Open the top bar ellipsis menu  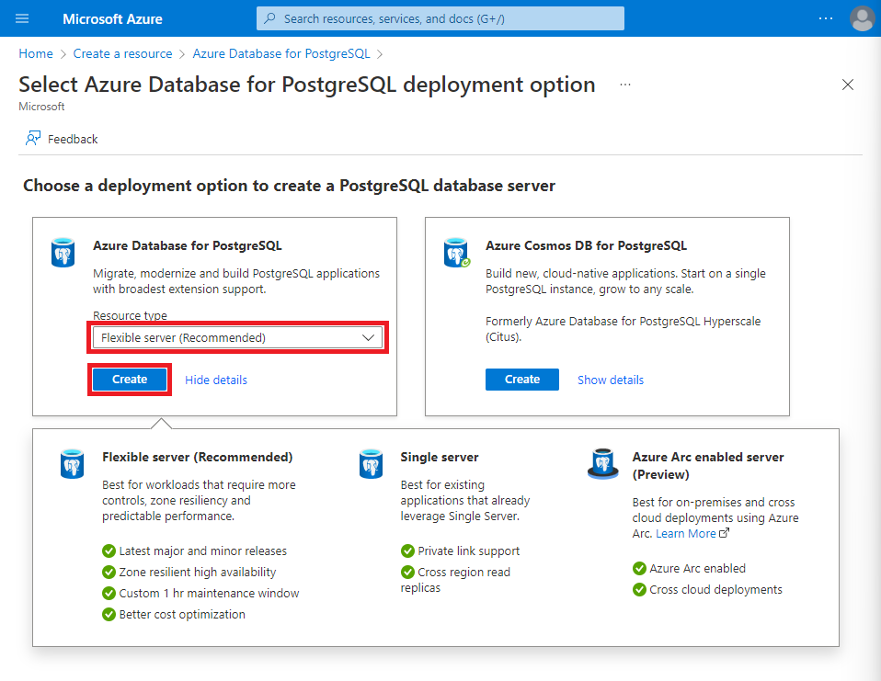point(826,18)
